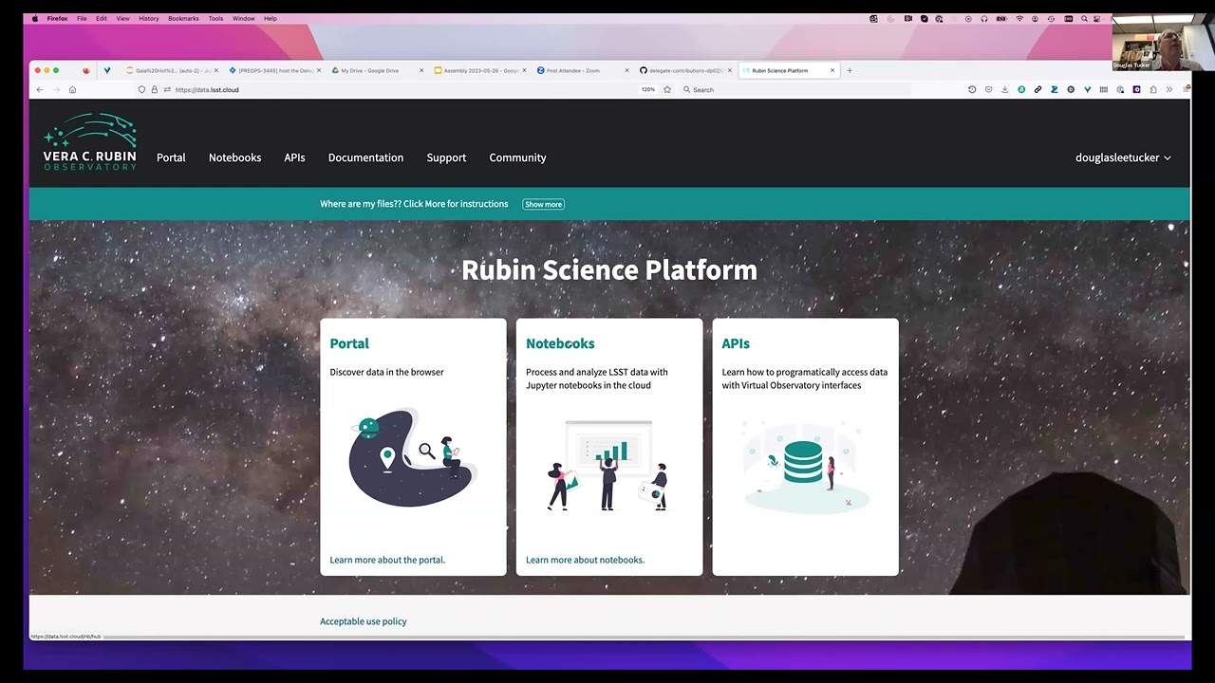Open the Notebooks navigation item

coord(234,157)
